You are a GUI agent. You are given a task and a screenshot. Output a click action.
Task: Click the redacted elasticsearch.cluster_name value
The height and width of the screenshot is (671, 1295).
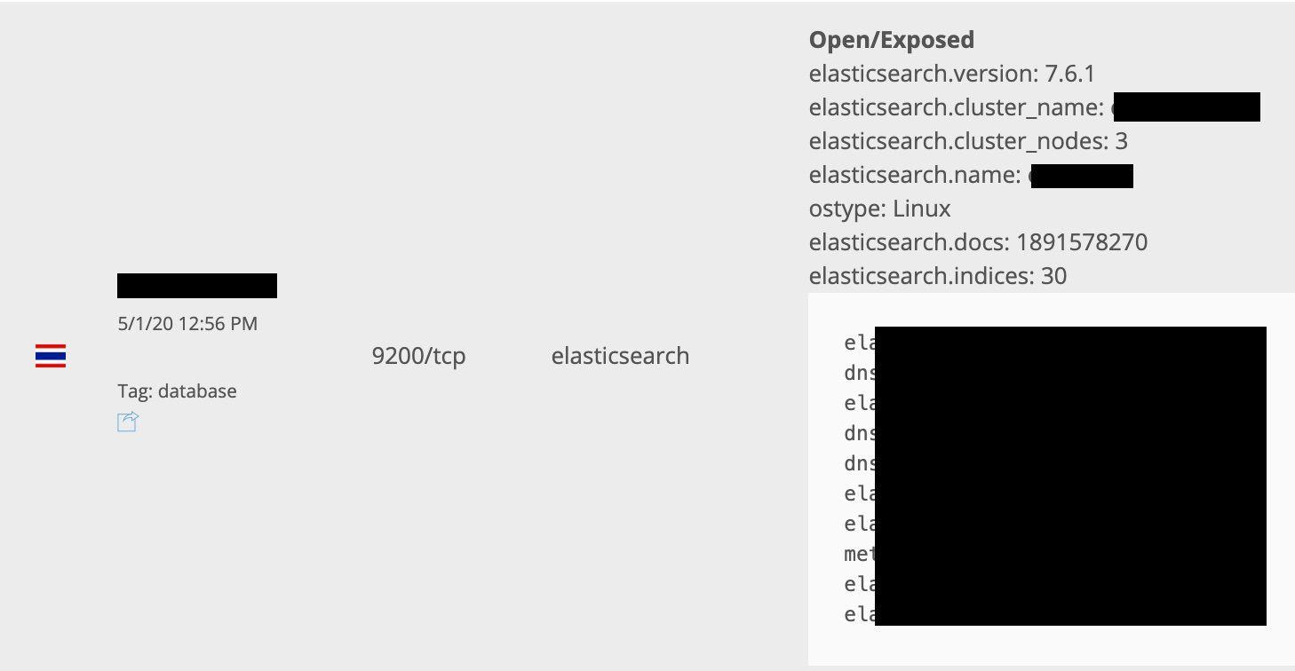pos(1187,107)
